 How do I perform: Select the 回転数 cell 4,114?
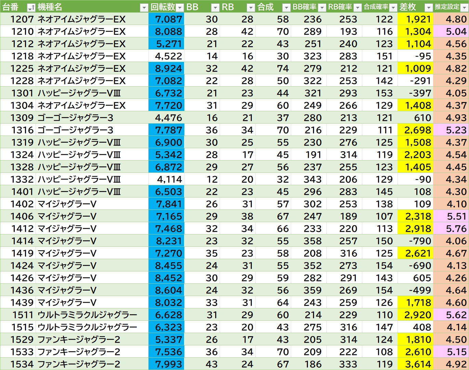pyautogui.click(x=166, y=179)
